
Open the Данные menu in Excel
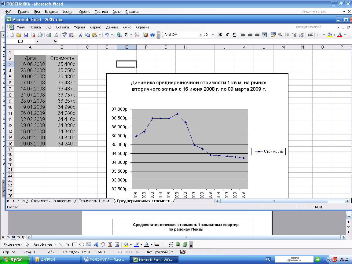tap(112, 27)
